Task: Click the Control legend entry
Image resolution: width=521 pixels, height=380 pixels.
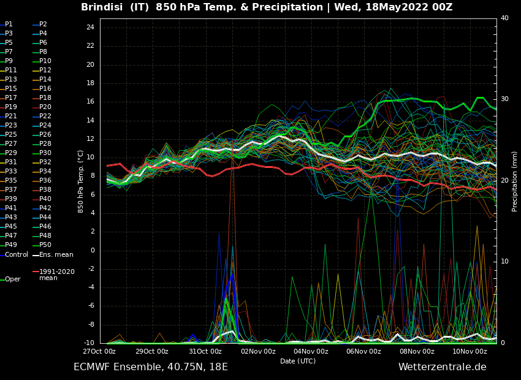Action: [x=17, y=255]
